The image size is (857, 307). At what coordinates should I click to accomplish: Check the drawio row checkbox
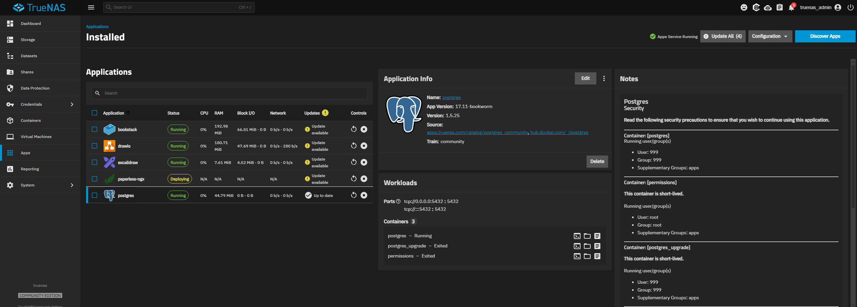[x=95, y=146]
